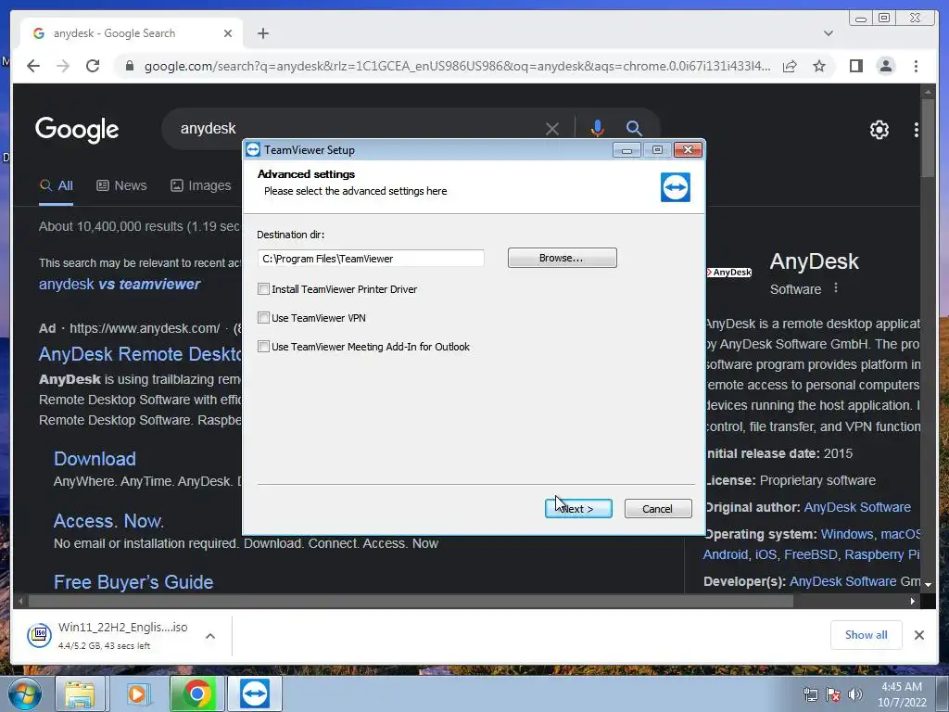This screenshot has width=949, height=712.
Task: Click the Google logo
Action: pos(77,130)
